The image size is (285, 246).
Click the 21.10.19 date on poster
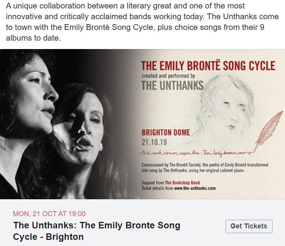(154, 142)
